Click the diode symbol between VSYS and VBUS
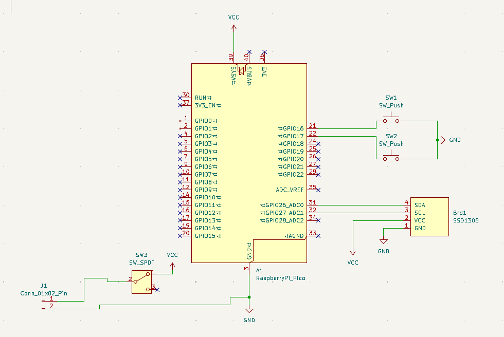504x337 pixels. click(241, 70)
